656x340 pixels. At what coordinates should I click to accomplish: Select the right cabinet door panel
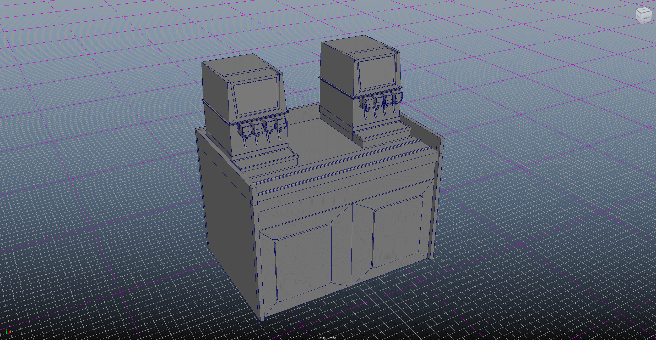[x=397, y=231]
